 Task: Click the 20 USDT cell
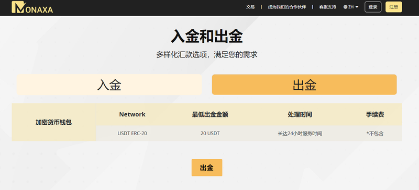click(210, 134)
